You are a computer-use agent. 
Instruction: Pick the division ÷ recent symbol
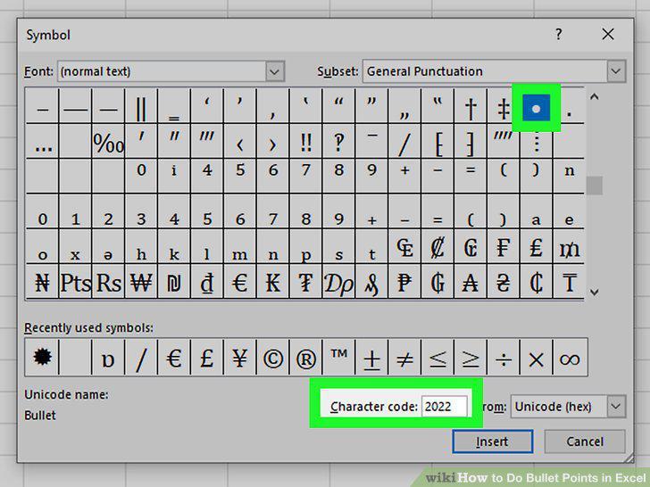[504, 358]
